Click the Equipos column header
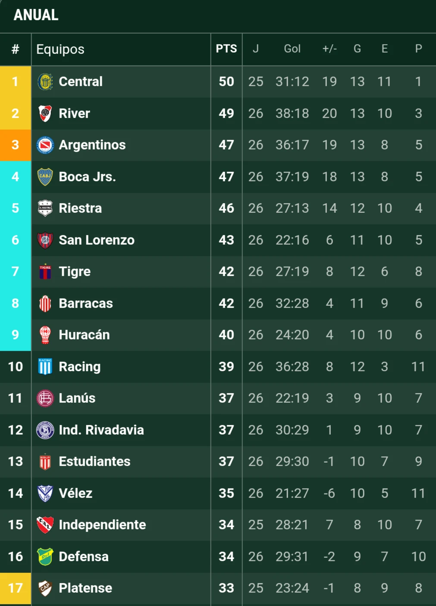Screen dimensions: 436x606 [x=60, y=50]
